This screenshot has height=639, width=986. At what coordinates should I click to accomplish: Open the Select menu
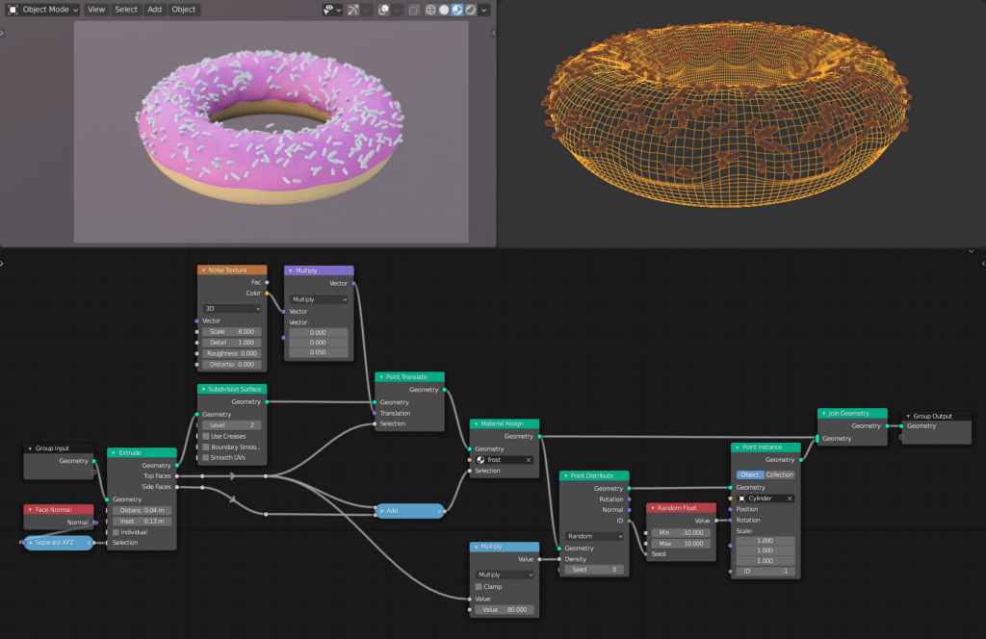[126, 10]
